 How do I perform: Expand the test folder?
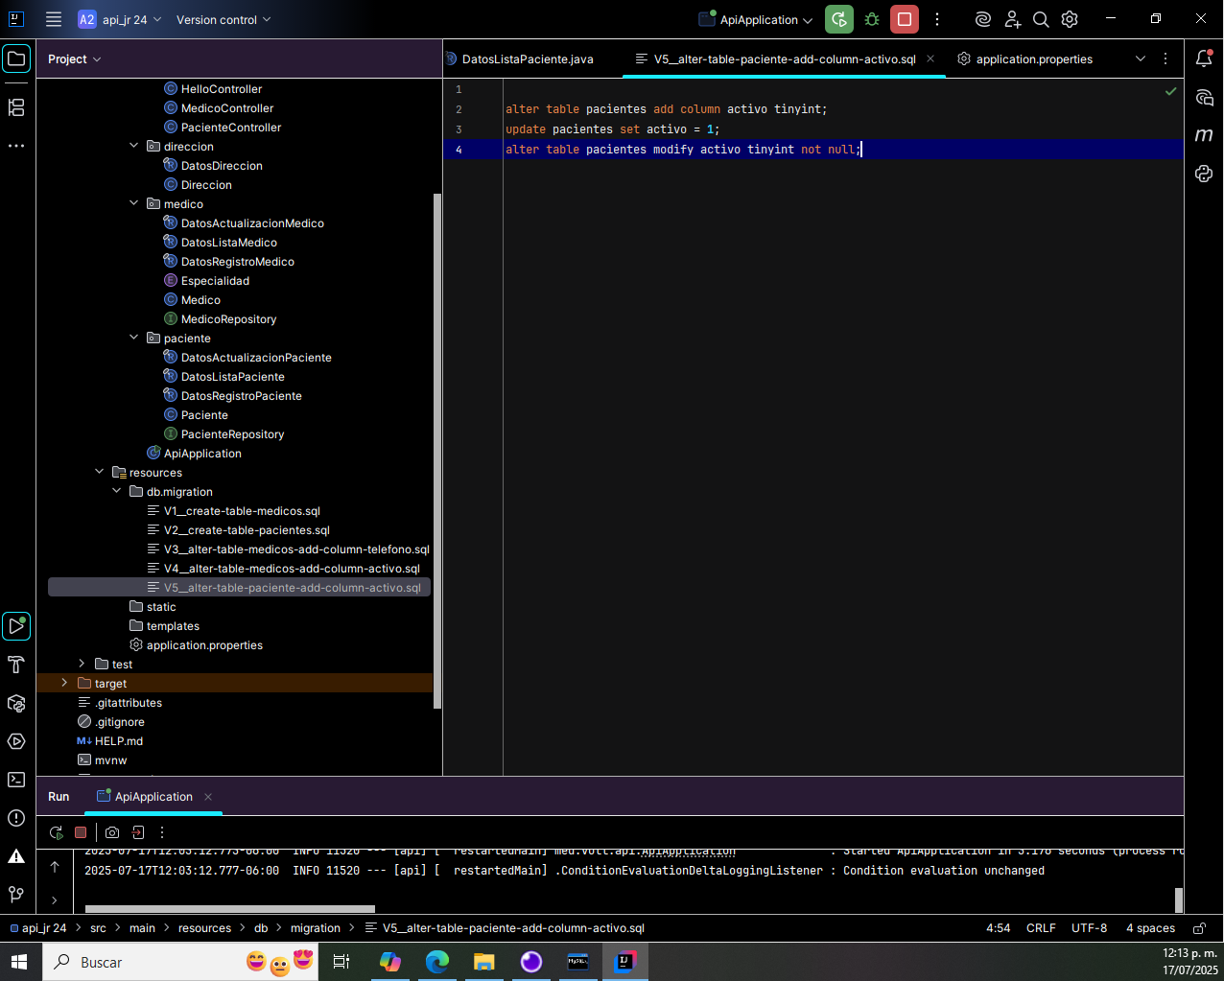pyautogui.click(x=82, y=664)
